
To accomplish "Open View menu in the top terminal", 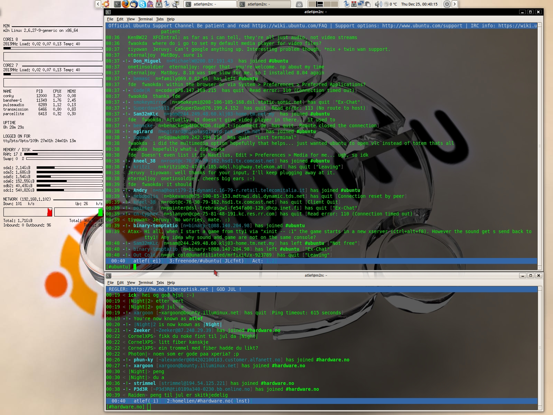I will coord(131,19).
